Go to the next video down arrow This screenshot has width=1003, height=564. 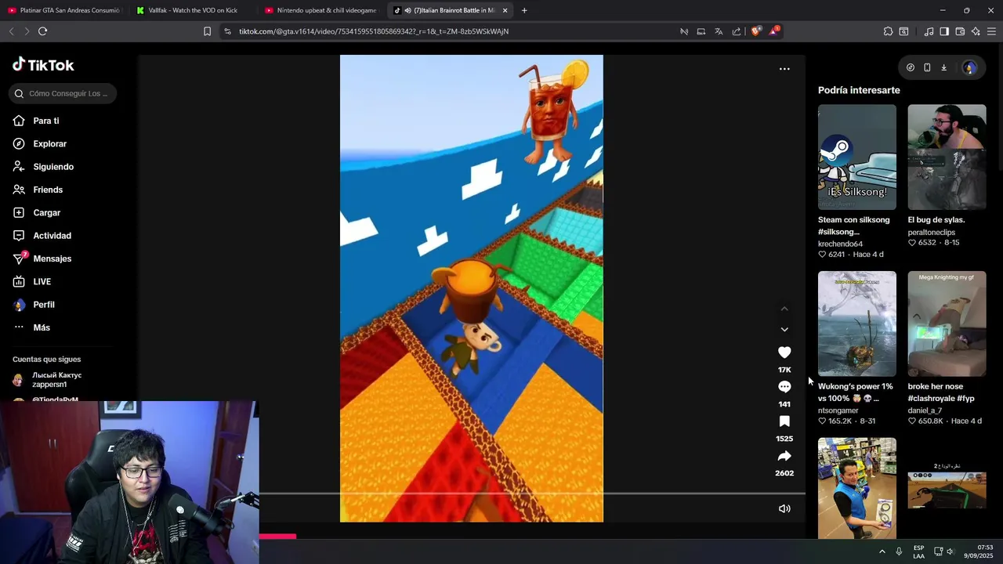(x=784, y=330)
